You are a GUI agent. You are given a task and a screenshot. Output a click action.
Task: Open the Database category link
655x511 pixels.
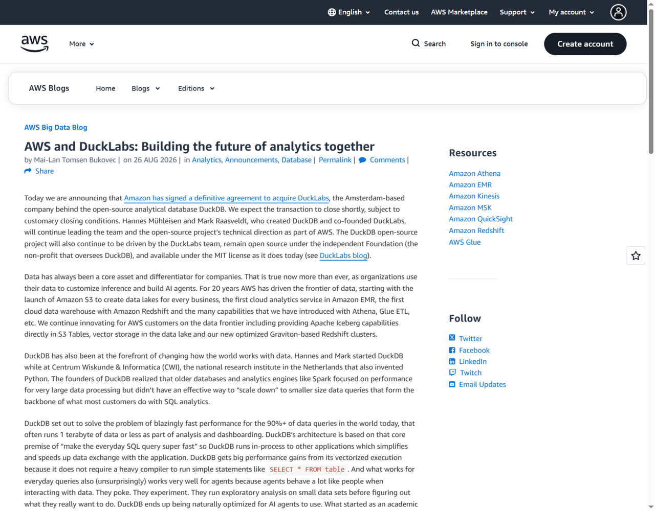[296, 160]
